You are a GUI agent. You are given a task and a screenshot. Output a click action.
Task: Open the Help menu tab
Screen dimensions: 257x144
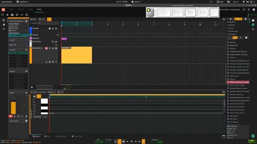[39, 10]
